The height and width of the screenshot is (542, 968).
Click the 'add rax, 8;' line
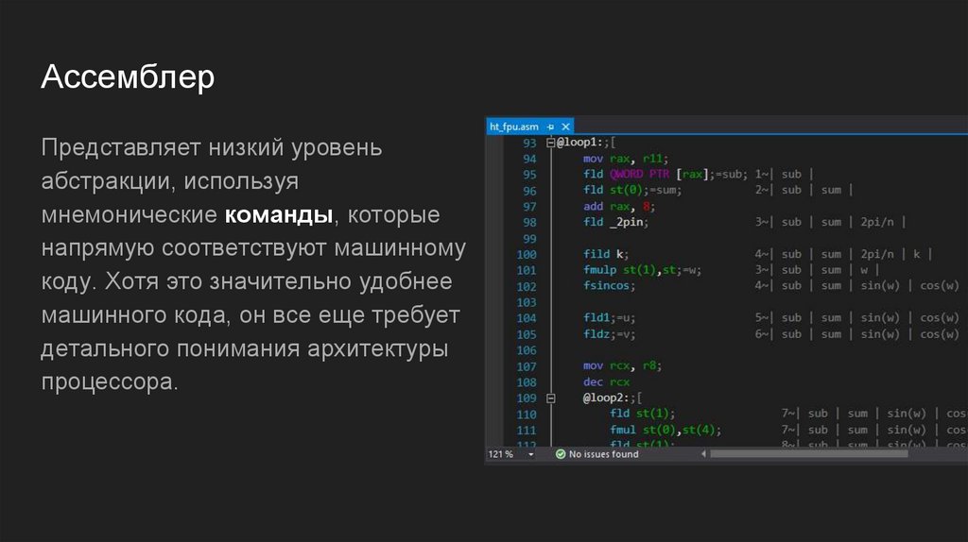click(x=619, y=207)
